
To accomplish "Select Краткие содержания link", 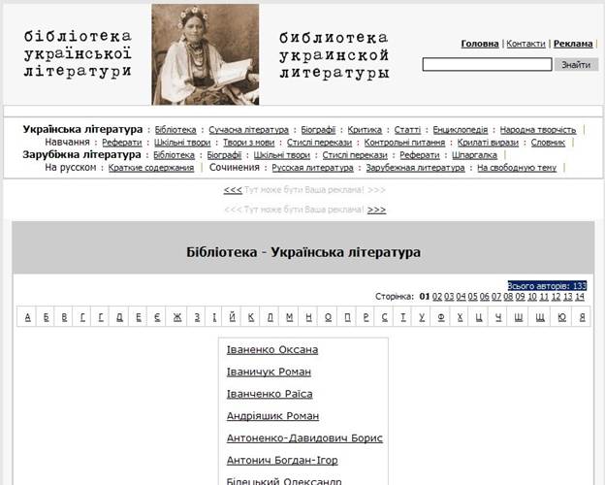I will click(x=150, y=167).
